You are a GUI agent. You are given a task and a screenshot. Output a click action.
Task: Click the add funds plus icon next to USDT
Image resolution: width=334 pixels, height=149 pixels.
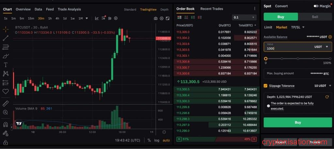pos(330,37)
